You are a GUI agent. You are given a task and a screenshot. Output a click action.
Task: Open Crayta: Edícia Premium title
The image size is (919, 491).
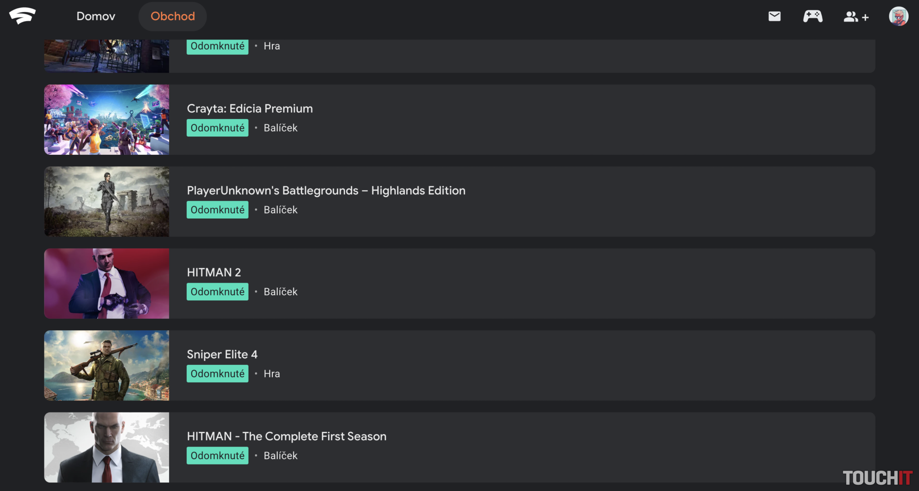coord(249,109)
